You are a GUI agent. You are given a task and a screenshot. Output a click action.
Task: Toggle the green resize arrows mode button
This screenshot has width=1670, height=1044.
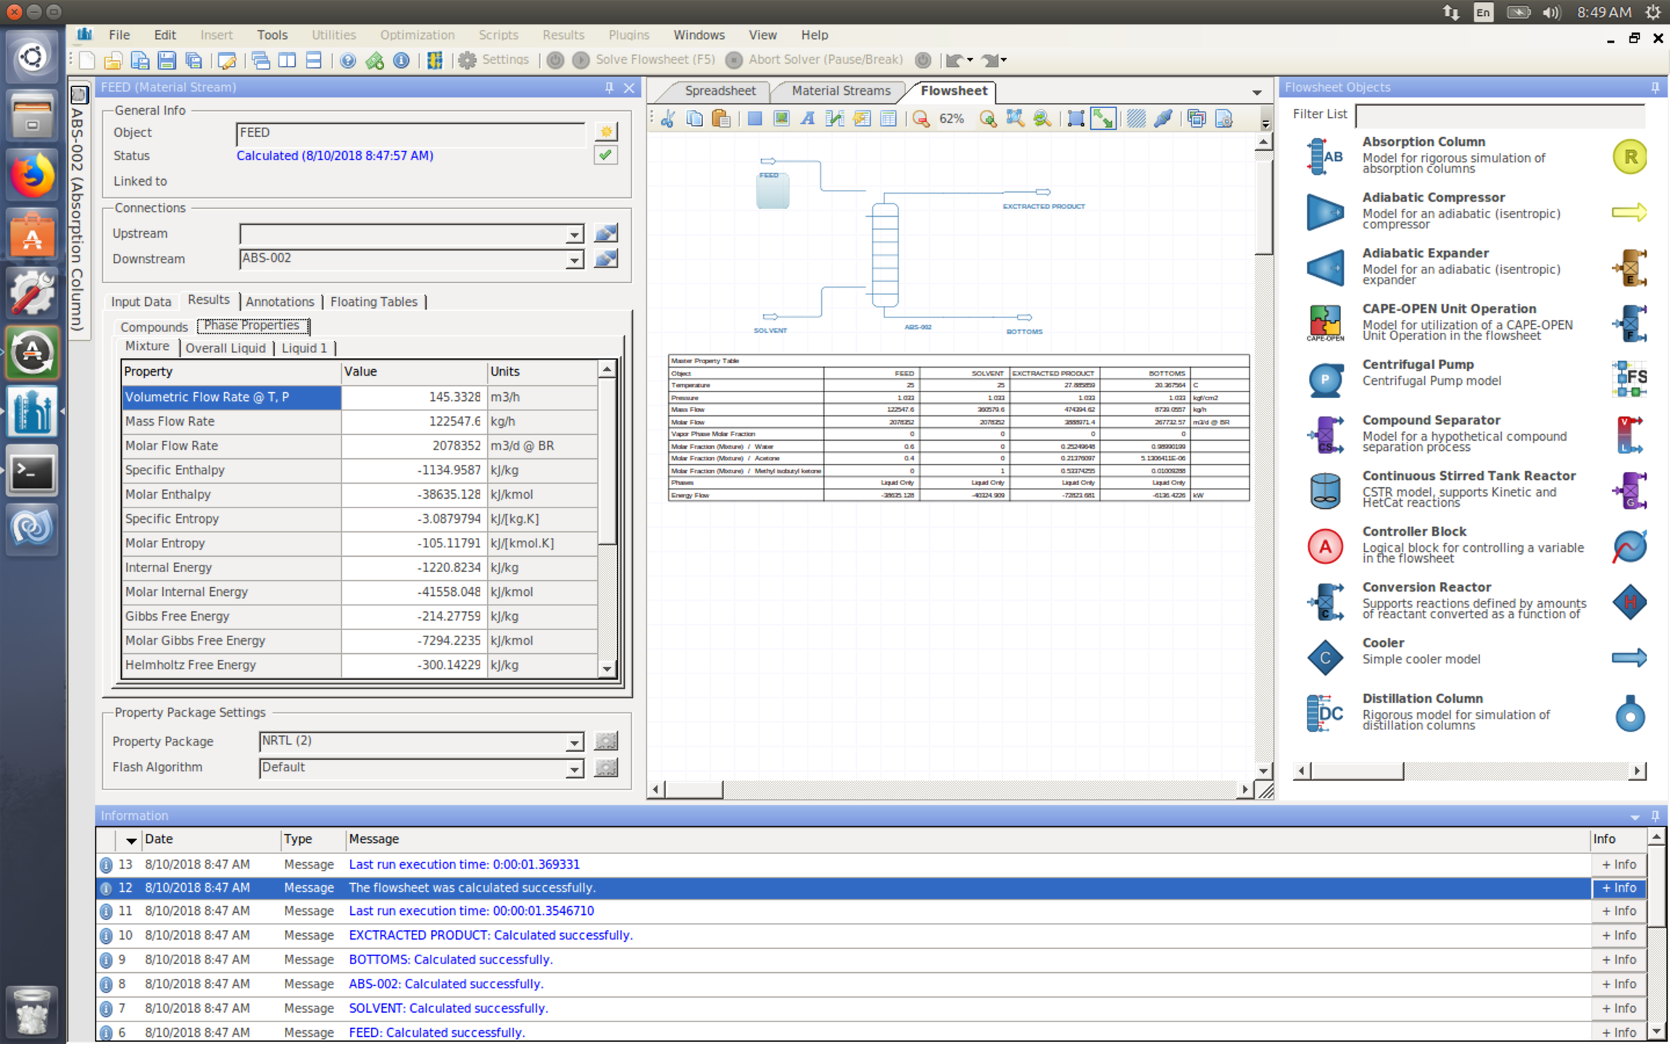click(x=1102, y=119)
